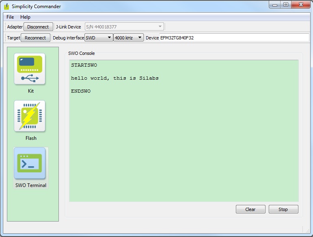Image resolution: width=313 pixels, height=237 pixels.
Task: Click the Disconnect adapter button
Action: [x=38, y=27]
